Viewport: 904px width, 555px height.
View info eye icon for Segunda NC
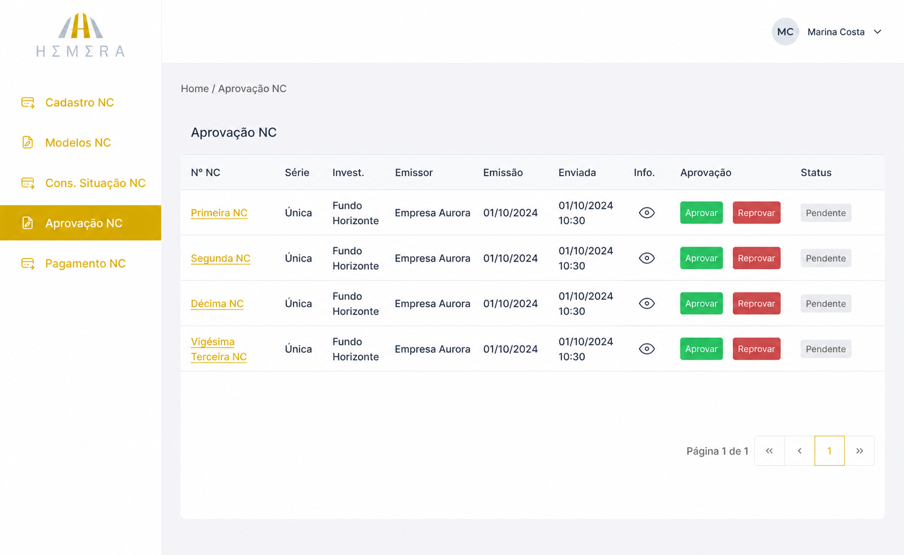tap(646, 258)
